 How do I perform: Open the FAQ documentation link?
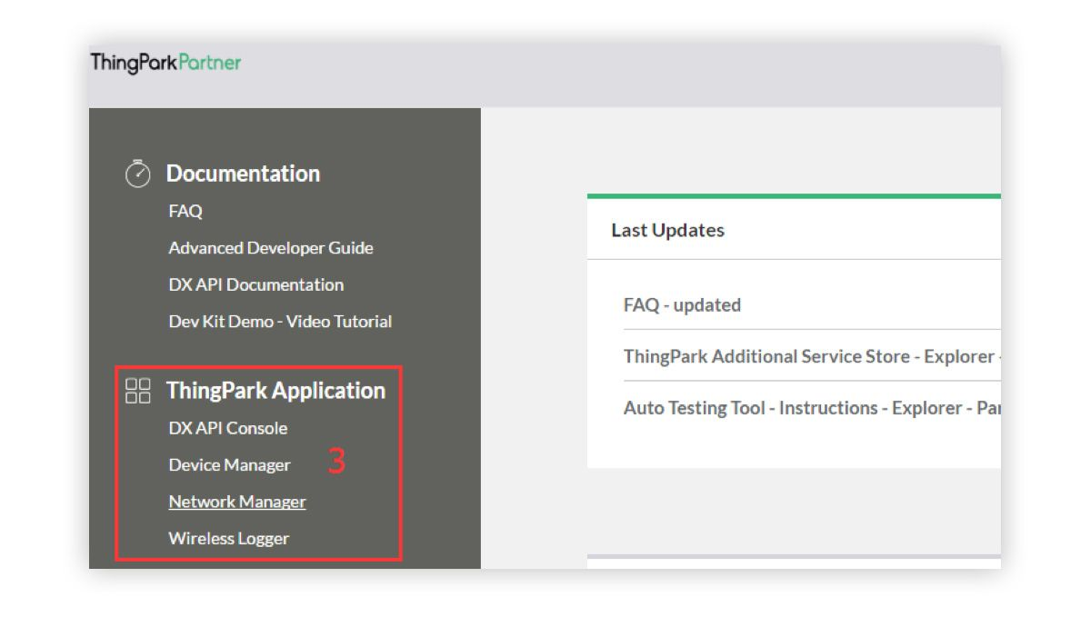click(x=185, y=211)
